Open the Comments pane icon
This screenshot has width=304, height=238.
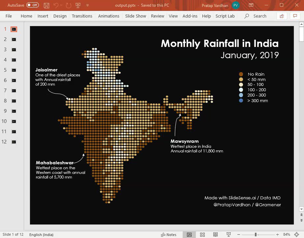click(x=294, y=16)
